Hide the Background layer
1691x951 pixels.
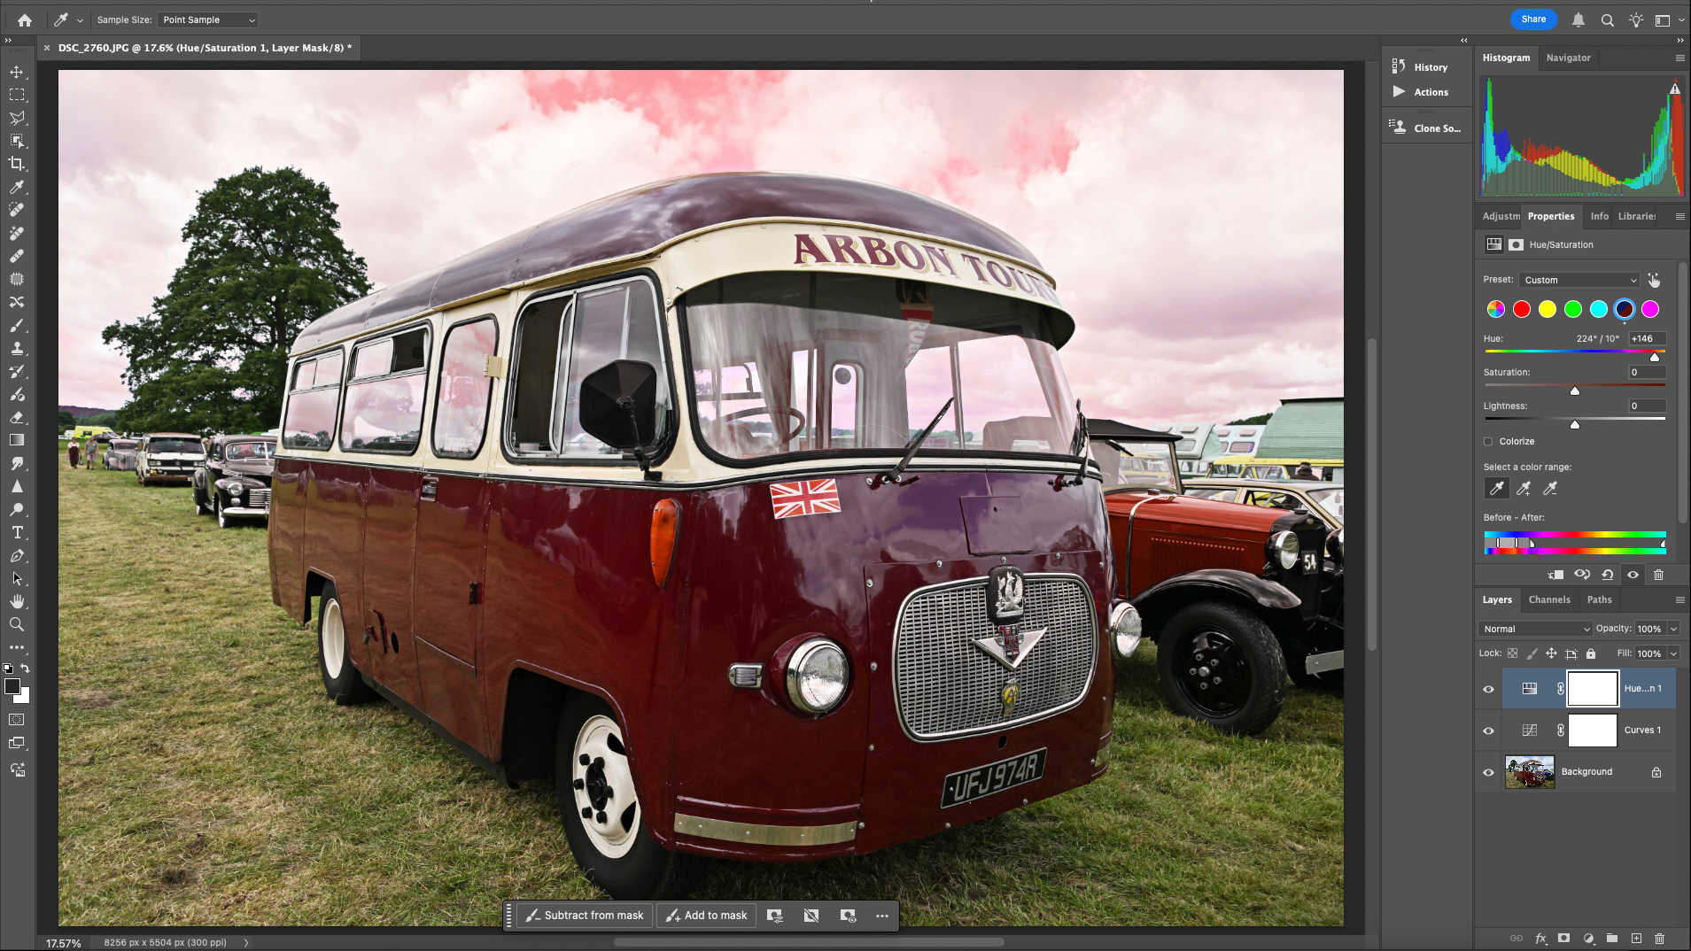coord(1488,771)
